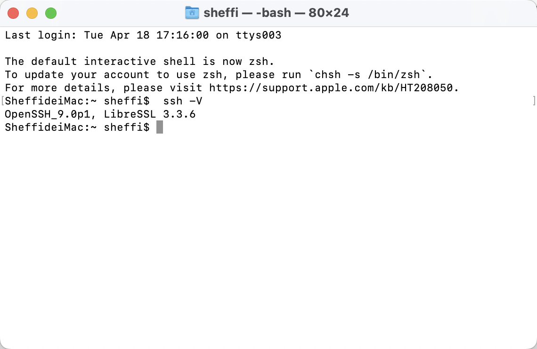Click the 'ssh -V' command text
This screenshot has height=349, width=537.
183,101
